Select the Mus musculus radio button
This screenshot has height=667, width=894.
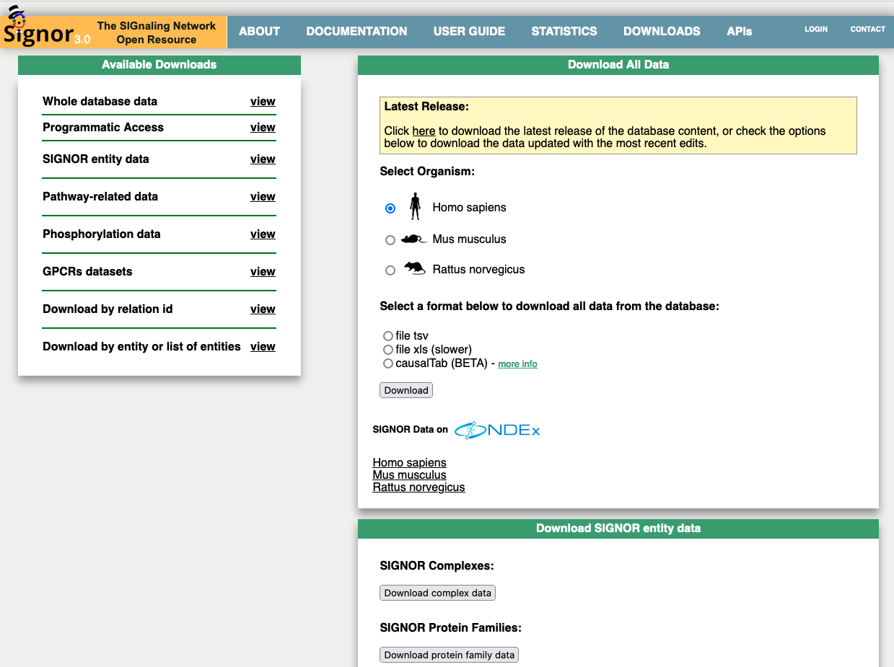point(390,240)
